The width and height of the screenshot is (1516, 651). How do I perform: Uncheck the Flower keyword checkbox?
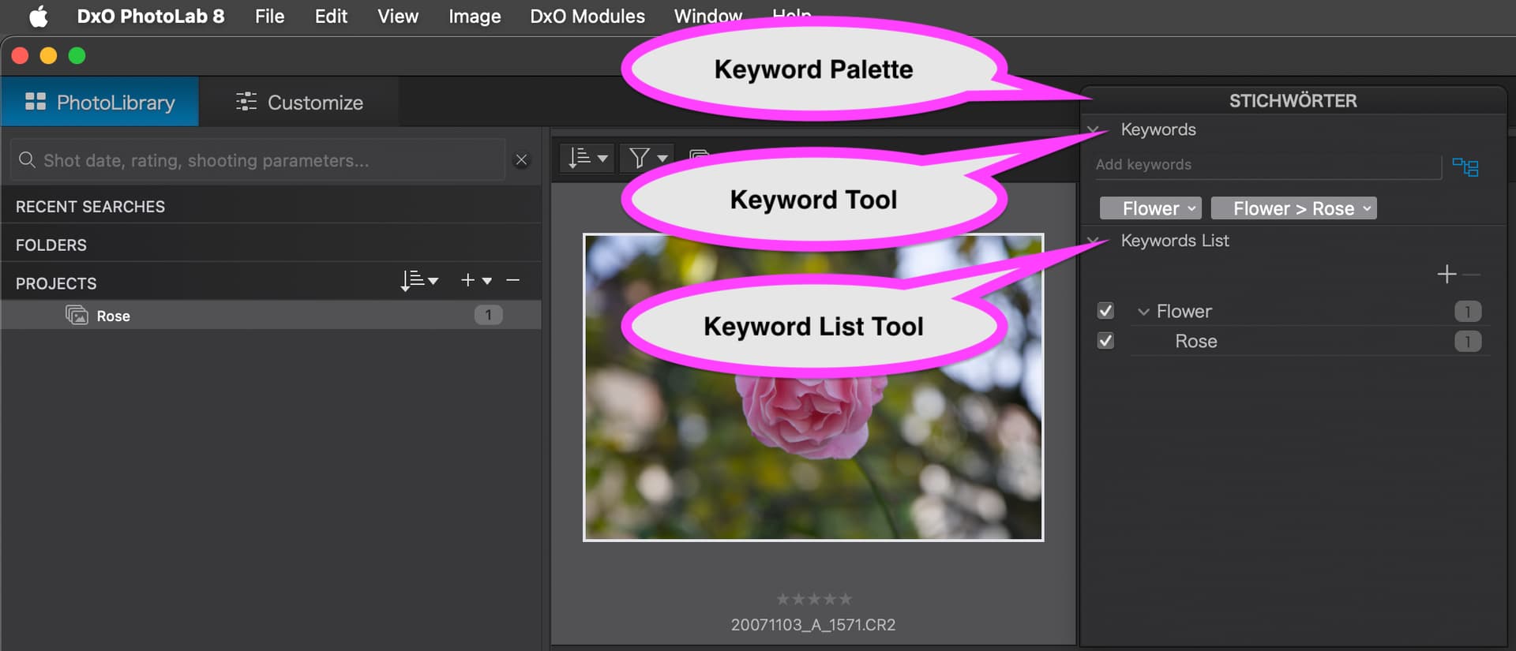pyautogui.click(x=1105, y=311)
